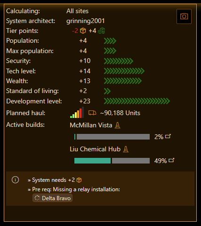The image size is (201, 226).
Task: Click the green tier points cubes icon
Action: 101,31
